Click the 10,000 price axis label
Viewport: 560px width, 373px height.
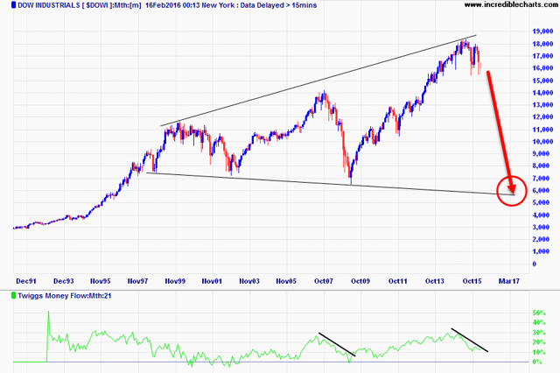coord(542,142)
